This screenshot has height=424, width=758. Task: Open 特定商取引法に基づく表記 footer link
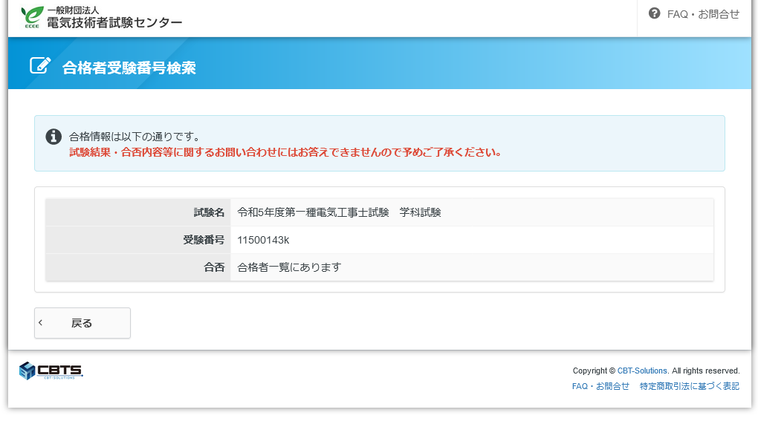[689, 386]
